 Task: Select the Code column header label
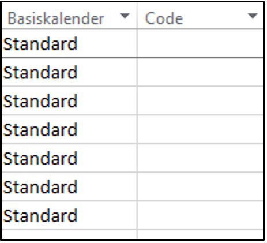(164, 18)
